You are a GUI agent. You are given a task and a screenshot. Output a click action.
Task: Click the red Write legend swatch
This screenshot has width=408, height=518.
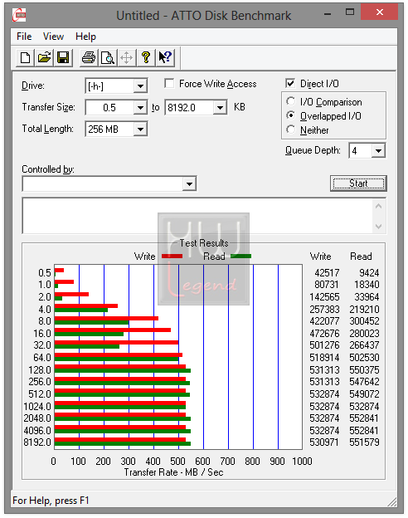click(172, 256)
